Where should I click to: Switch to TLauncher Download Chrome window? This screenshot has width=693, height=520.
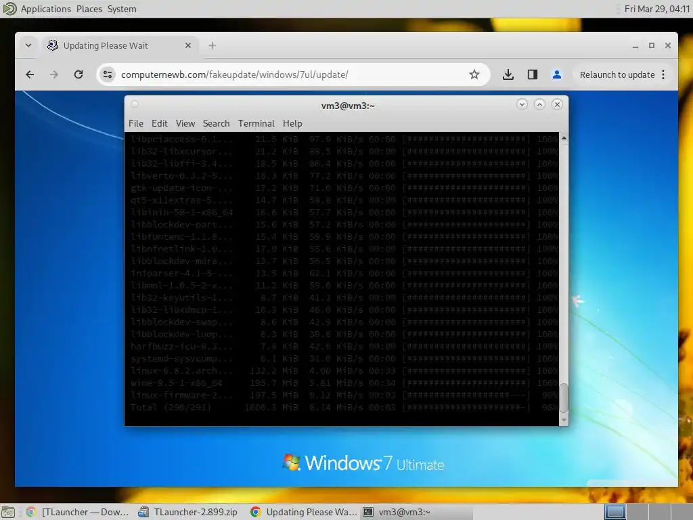tap(78, 512)
